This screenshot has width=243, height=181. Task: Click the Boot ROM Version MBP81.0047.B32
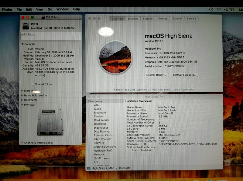coord(169,135)
